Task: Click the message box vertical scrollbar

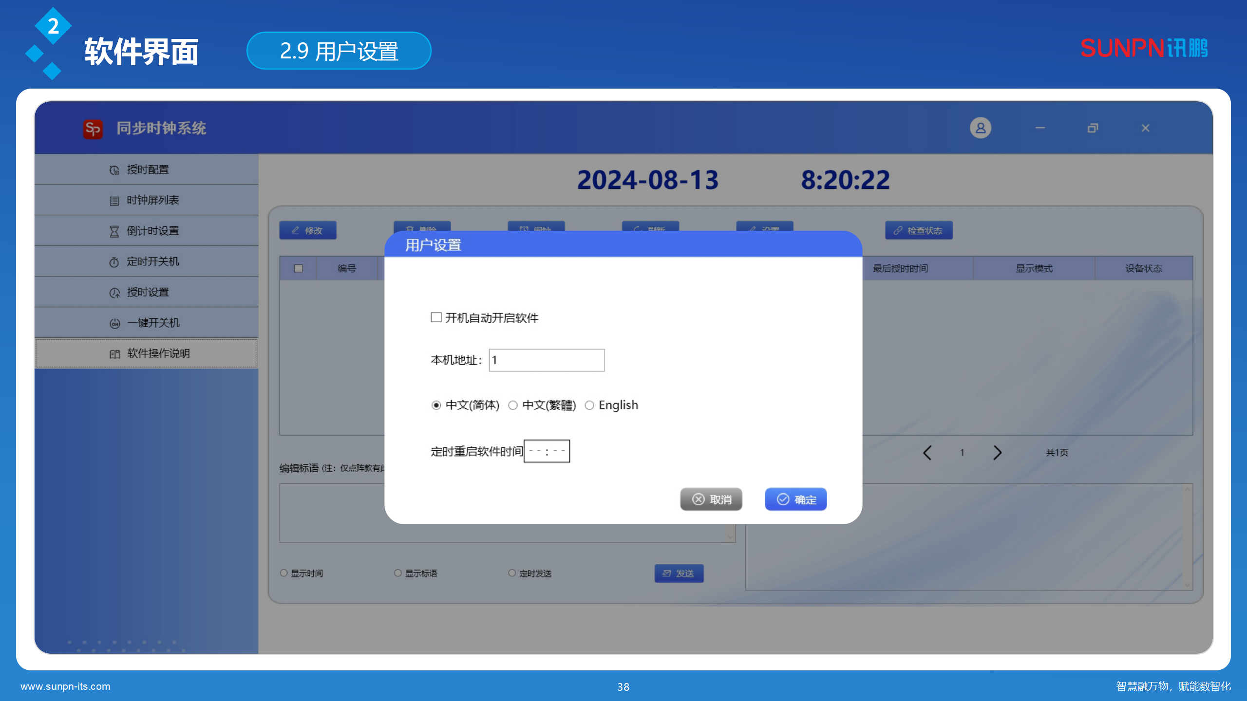Action: 1187,536
